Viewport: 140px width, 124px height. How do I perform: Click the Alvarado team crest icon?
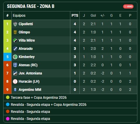tap(15, 49)
